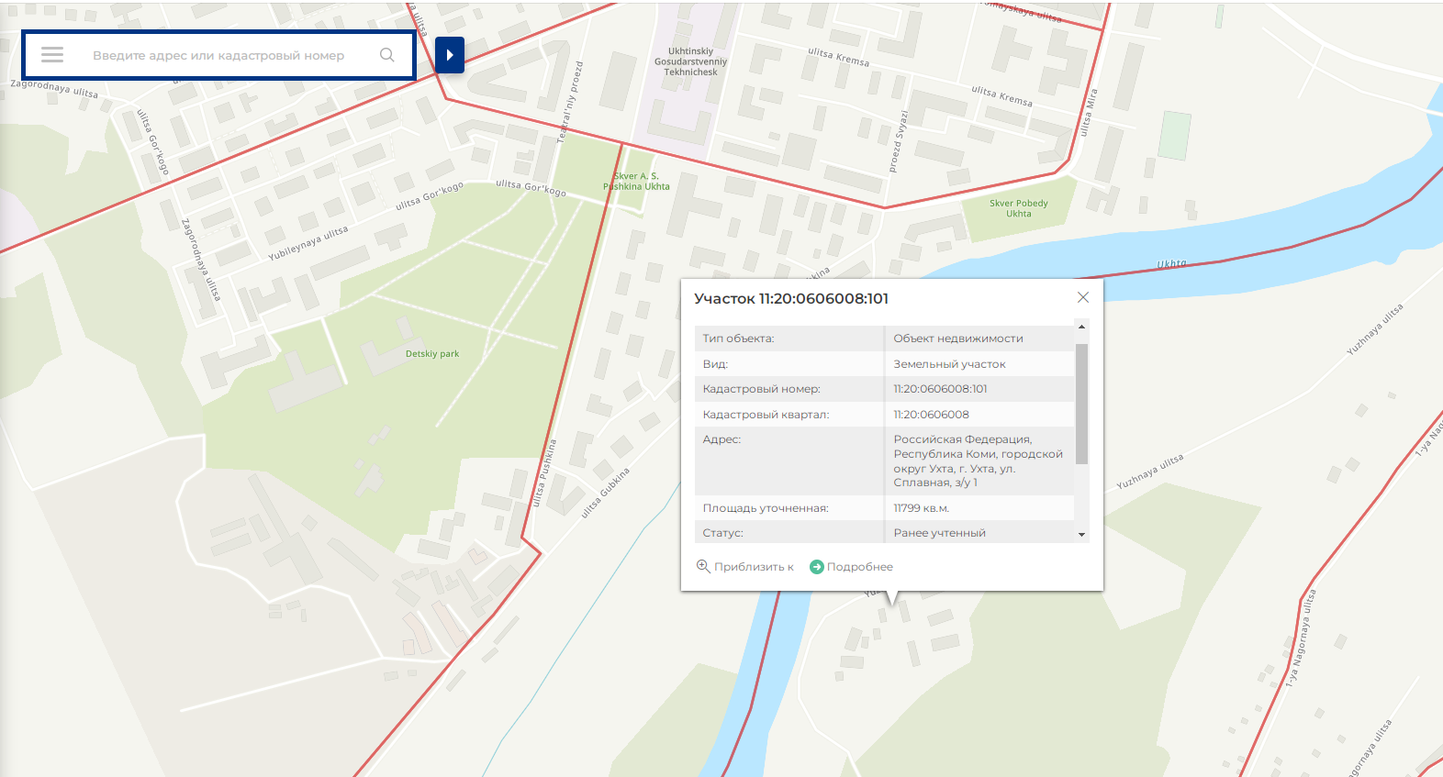Close the Участок 11:20:0606008:101 popup
The width and height of the screenshot is (1443, 777).
click(x=1083, y=297)
